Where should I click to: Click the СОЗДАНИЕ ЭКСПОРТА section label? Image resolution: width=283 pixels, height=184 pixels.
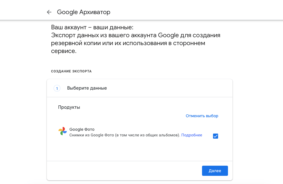coord(71,71)
